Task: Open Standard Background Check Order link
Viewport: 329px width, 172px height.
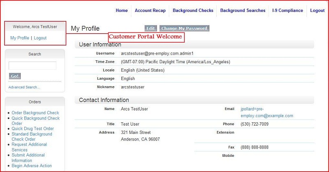Action: [x=32, y=137]
